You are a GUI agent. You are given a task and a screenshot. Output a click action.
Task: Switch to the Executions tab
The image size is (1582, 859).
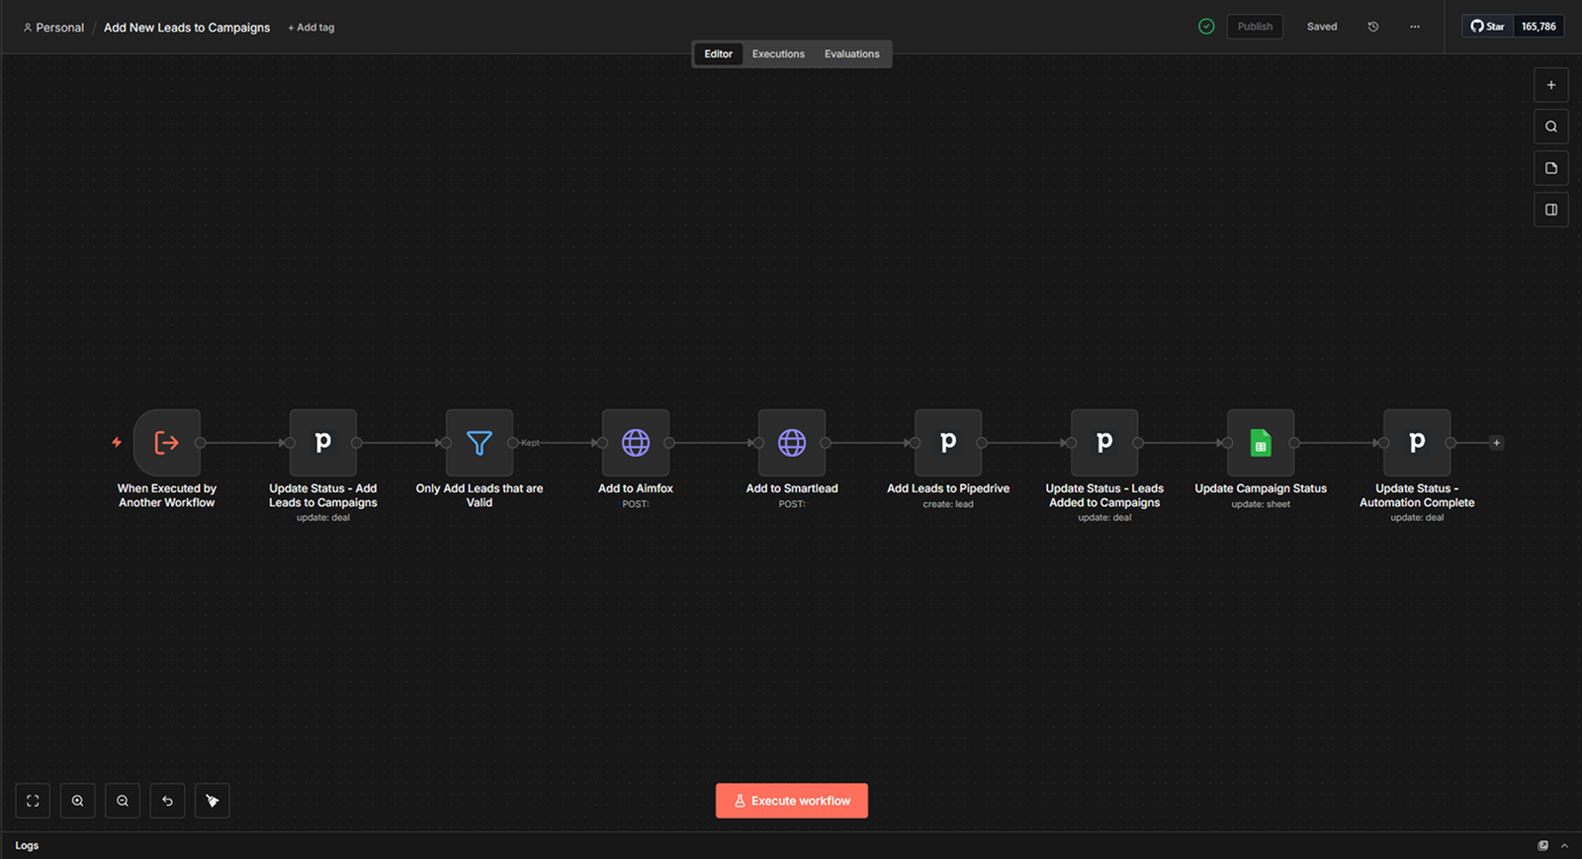coord(778,54)
